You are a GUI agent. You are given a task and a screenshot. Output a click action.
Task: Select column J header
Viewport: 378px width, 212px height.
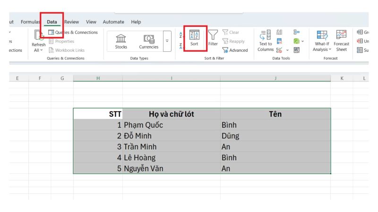point(275,78)
